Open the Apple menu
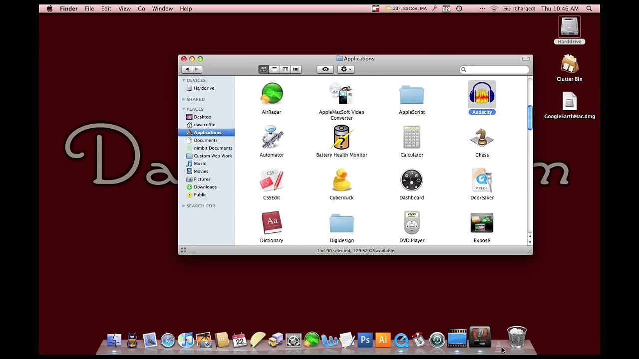Viewport: 639px width, 359px height. (49, 8)
